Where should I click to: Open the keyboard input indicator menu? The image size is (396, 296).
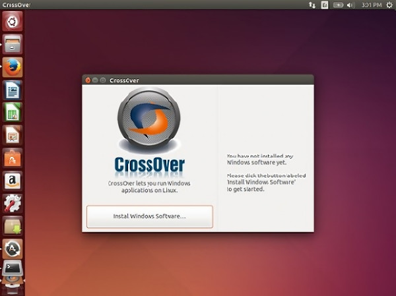[325, 5]
